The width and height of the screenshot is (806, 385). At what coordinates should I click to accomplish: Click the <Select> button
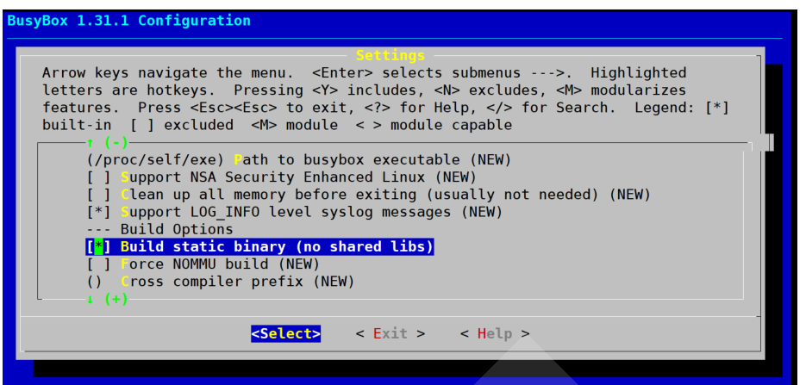[286, 333]
